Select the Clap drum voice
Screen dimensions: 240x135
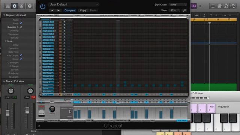(48, 85)
